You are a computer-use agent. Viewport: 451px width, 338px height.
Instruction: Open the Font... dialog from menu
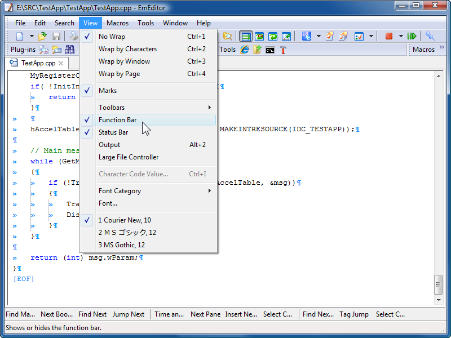tap(148, 203)
